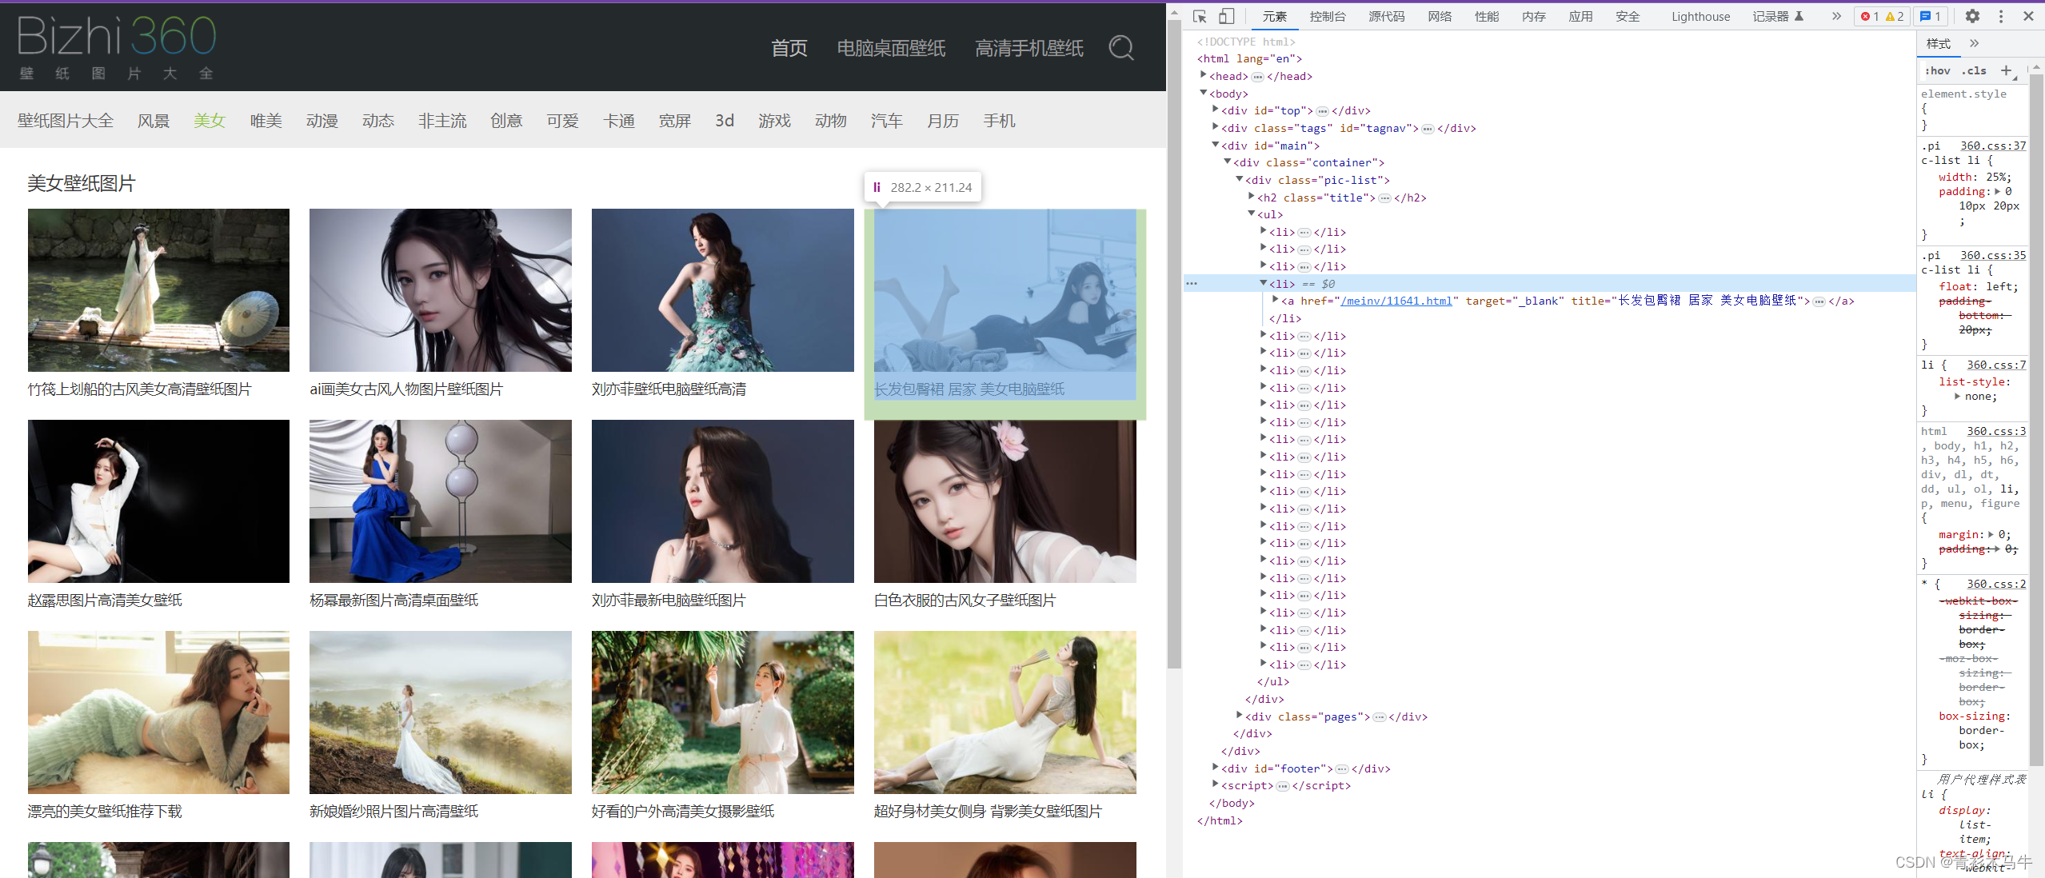Open the Lighthouse tab
Viewport: 2045px width, 878px height.
(x=1700, y=16)
